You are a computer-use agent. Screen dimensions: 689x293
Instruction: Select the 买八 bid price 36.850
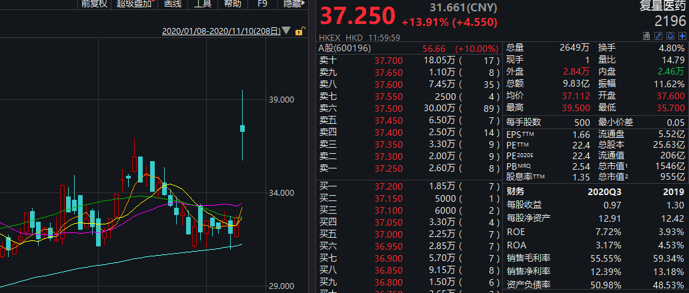pos(388,270)
